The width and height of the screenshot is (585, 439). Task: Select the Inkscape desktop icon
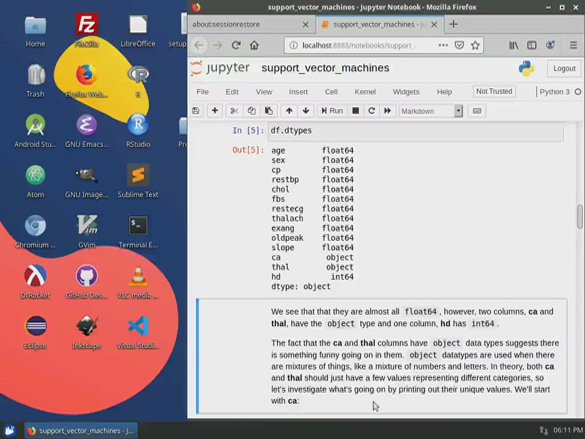[x=87, y=332]
